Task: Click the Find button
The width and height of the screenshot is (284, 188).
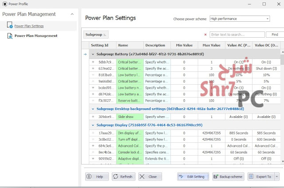Action: pos(275,35)
